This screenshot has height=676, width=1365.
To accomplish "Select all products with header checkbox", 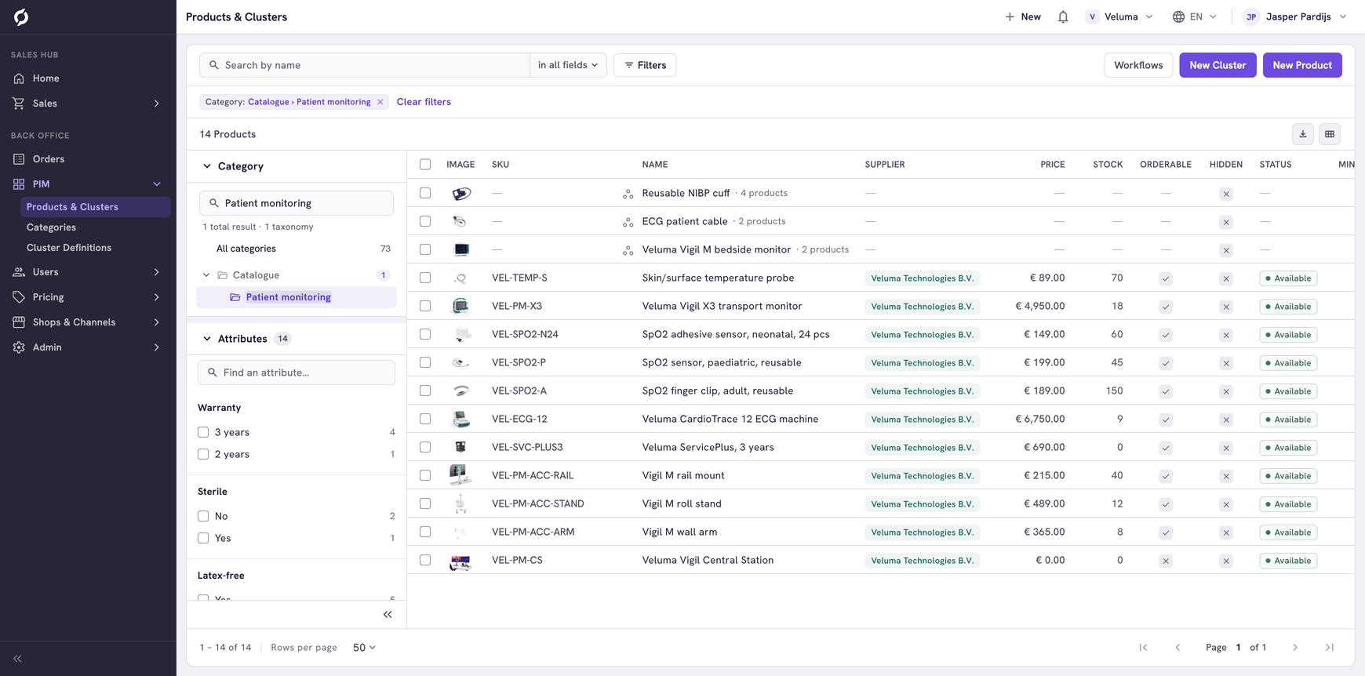I will (x=425, y=165).
